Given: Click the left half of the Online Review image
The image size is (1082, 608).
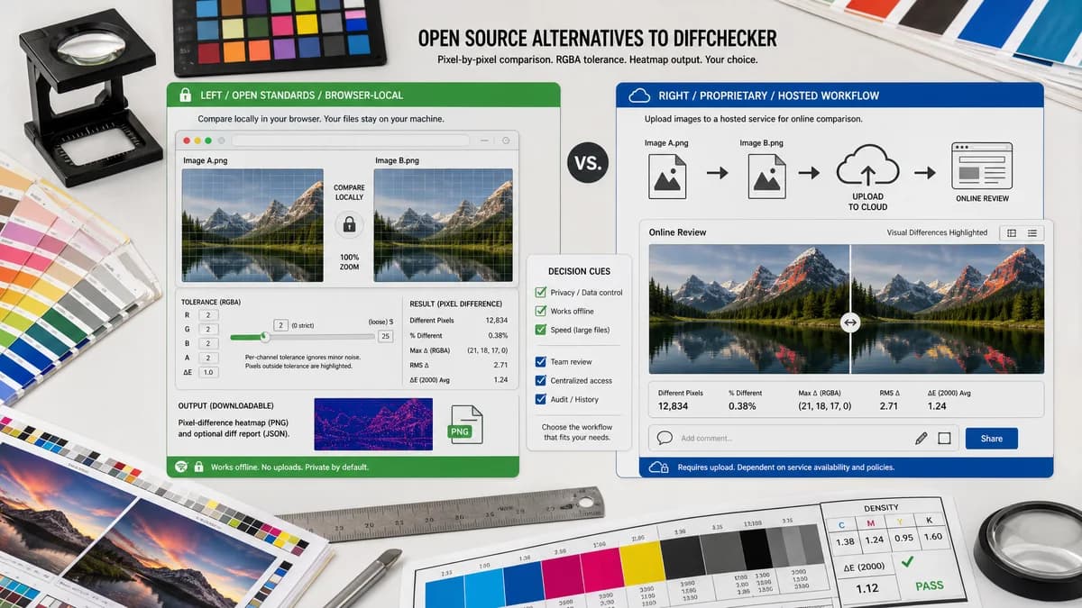Looking at the screenshot, I should pyautogui.click(x=749, y=309).
